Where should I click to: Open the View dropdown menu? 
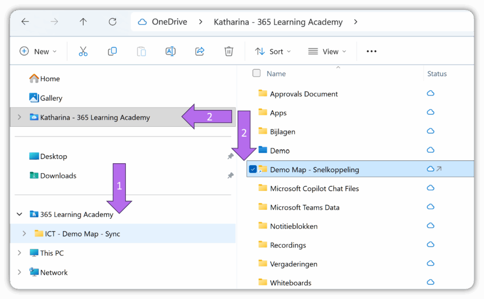(327, 51)
